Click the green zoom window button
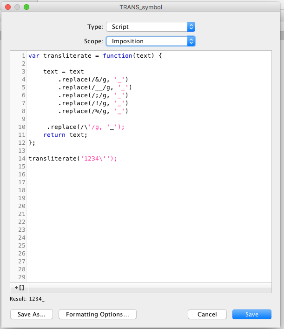 coord(26,7)
